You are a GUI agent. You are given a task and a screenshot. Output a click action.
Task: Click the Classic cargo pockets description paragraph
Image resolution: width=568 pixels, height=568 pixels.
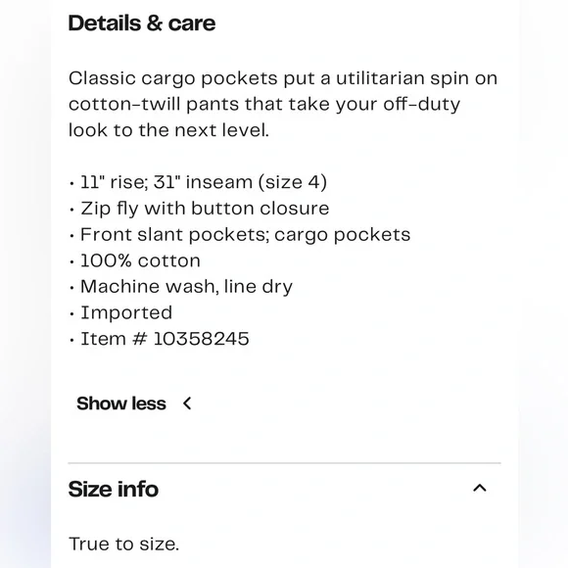(x=283, y=105)
